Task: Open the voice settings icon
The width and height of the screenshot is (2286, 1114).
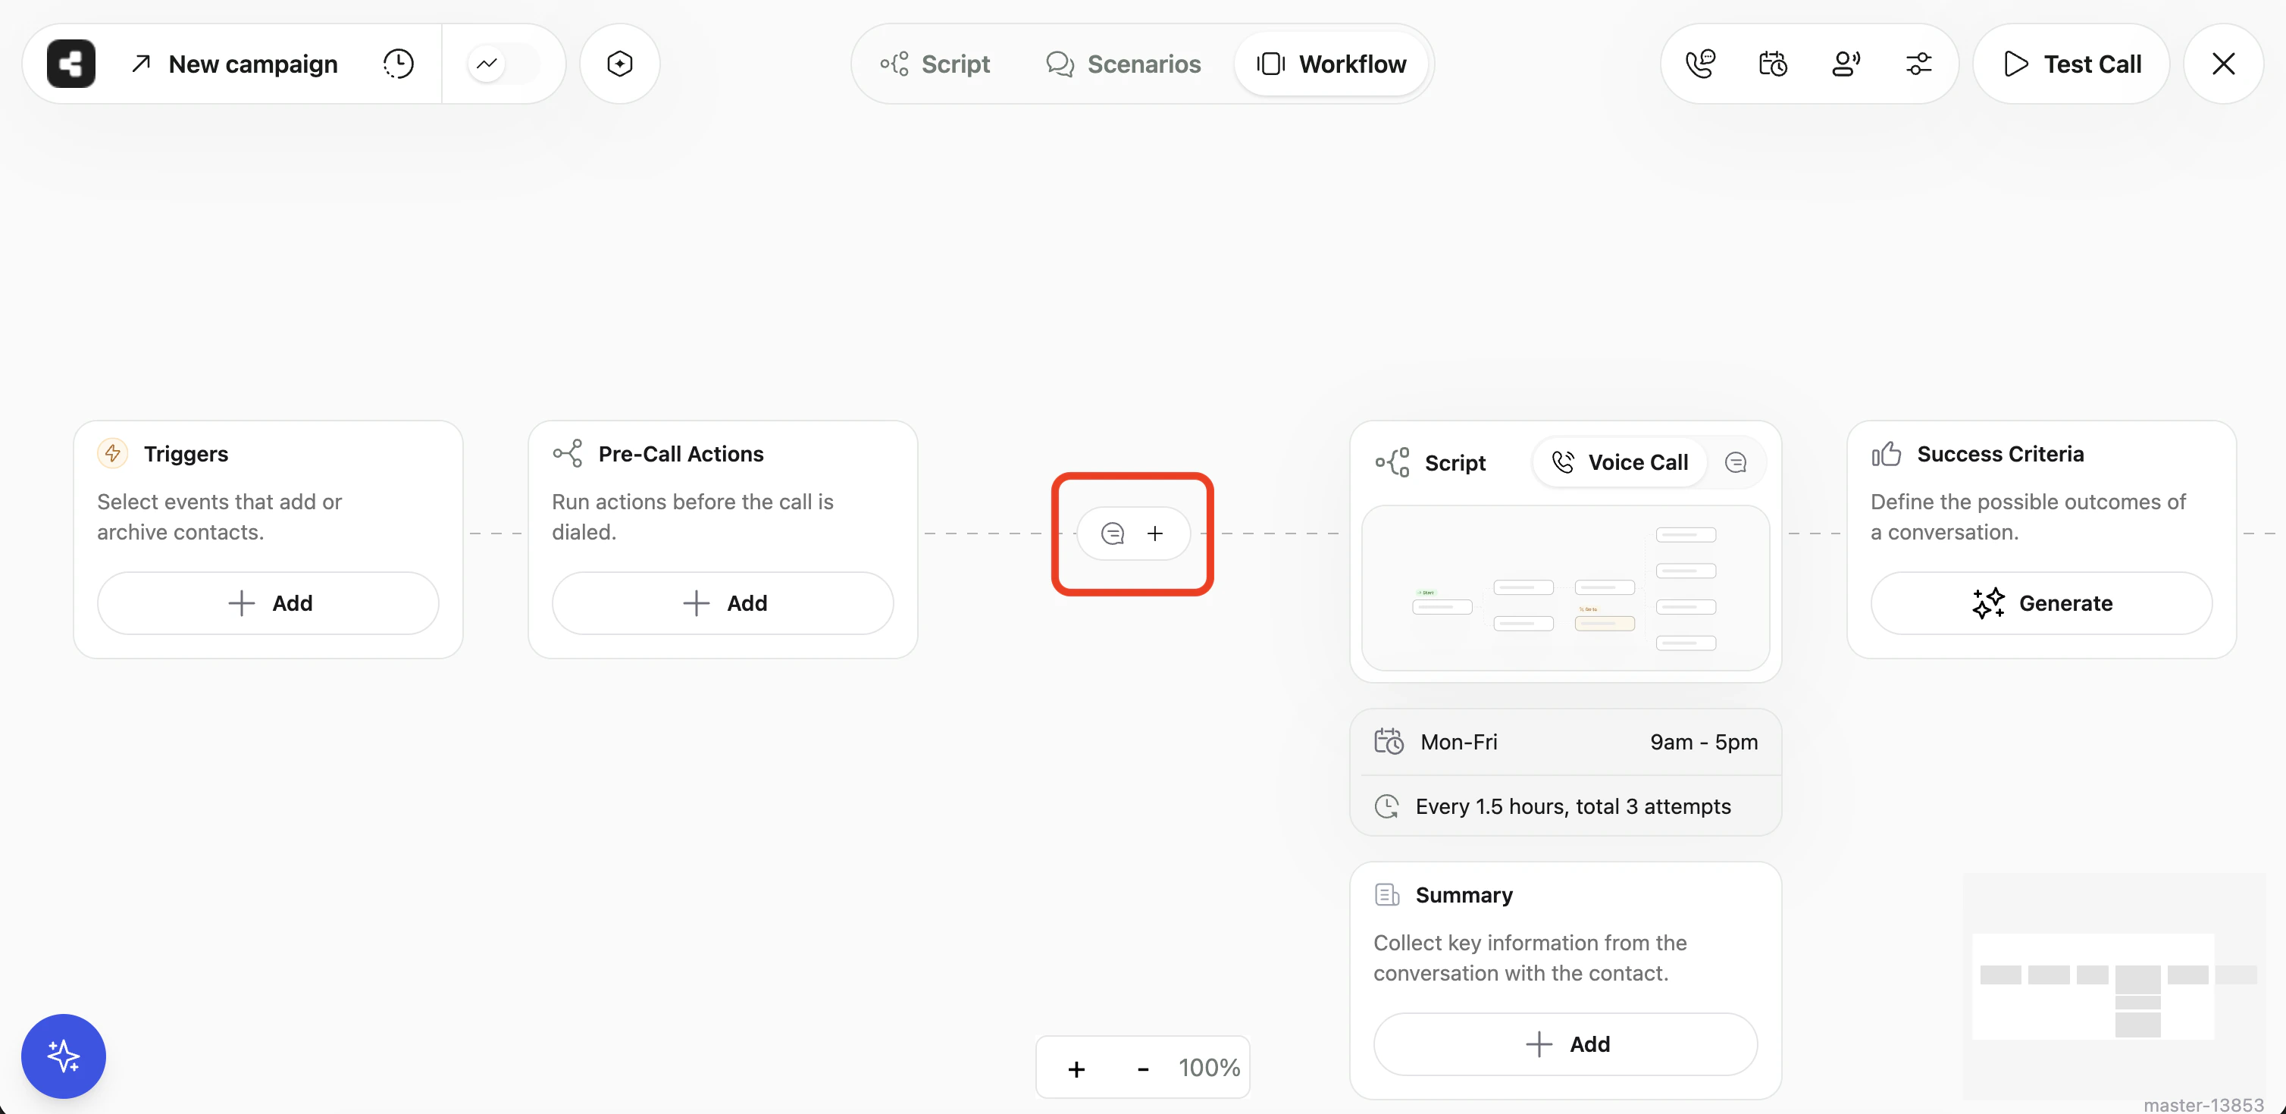Action: pyautogui.click(x=1846, y=63)
